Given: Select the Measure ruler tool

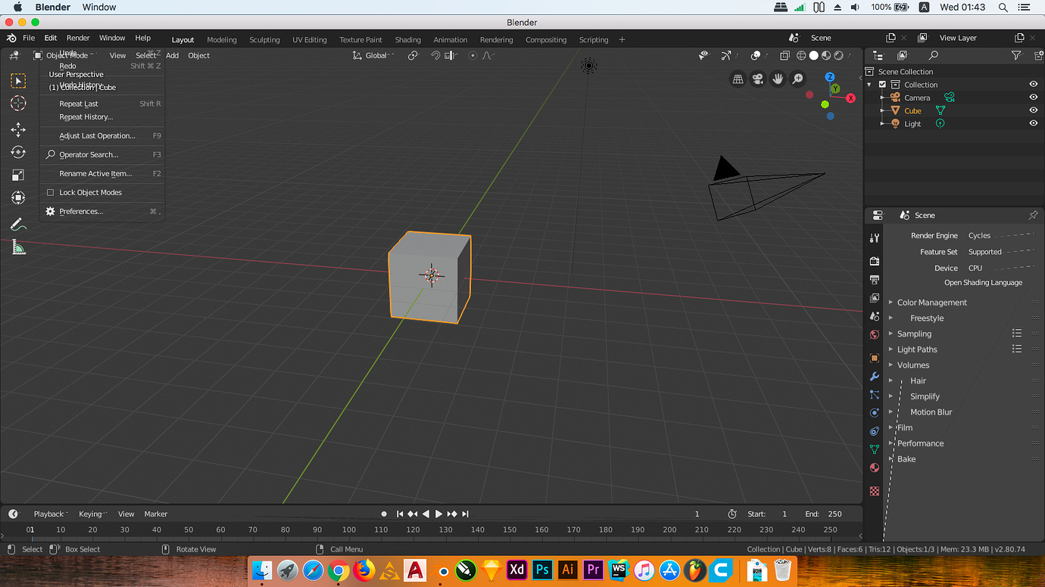Looking at the screenshot, I should click(18, 247).
